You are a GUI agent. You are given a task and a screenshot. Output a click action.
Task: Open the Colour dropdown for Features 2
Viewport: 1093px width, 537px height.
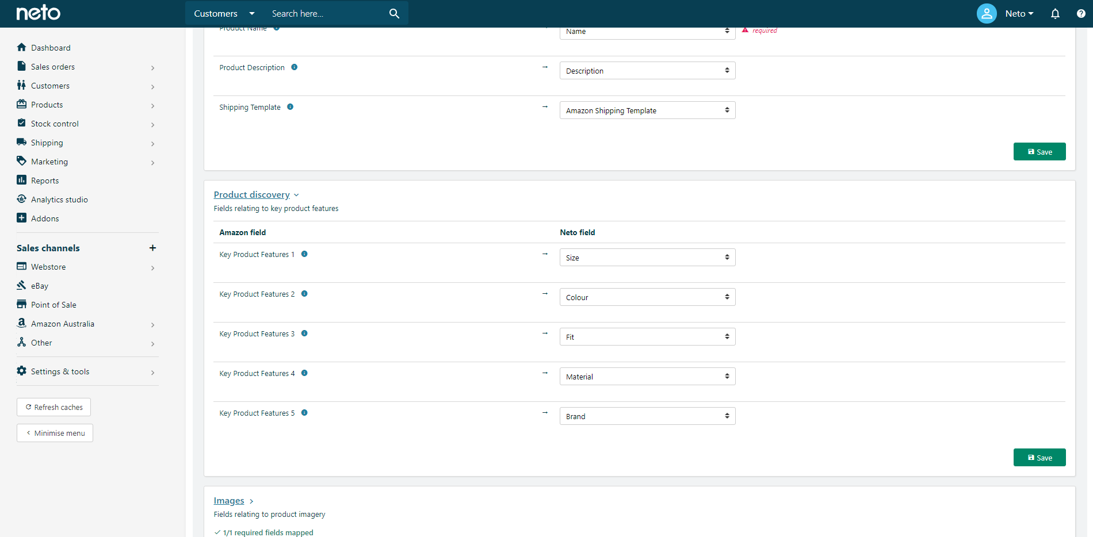(647, 297)
